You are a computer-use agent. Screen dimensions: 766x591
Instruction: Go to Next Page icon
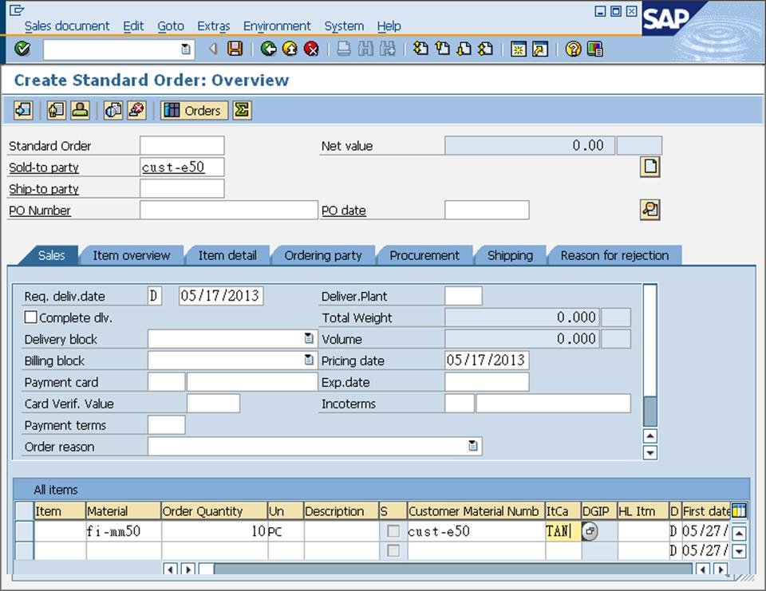coord(464,49)
